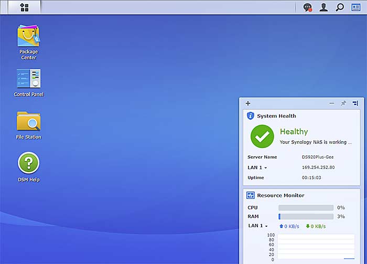Launch Control Panel from the desktop
The width and height of the screenshot is (367, 264).
(28, 83)
